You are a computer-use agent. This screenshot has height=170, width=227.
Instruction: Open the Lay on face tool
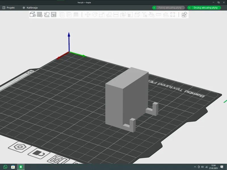(x=109, y=14)
